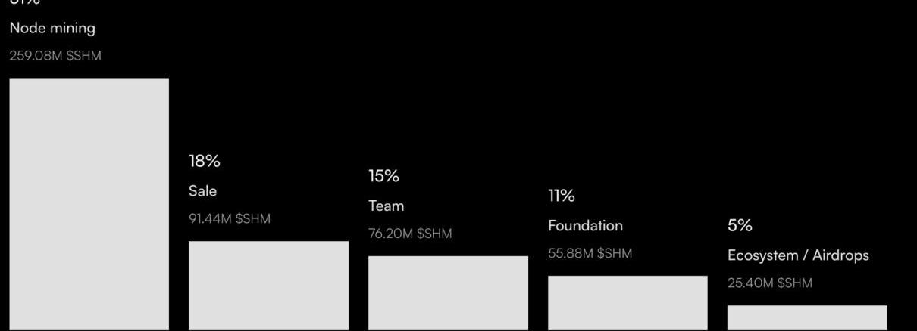Image resolution: width=917 pixels, height=331 pixels.
Task: Select the Ecosystem / Airdrops label
Action: click(x=798, y=255)
